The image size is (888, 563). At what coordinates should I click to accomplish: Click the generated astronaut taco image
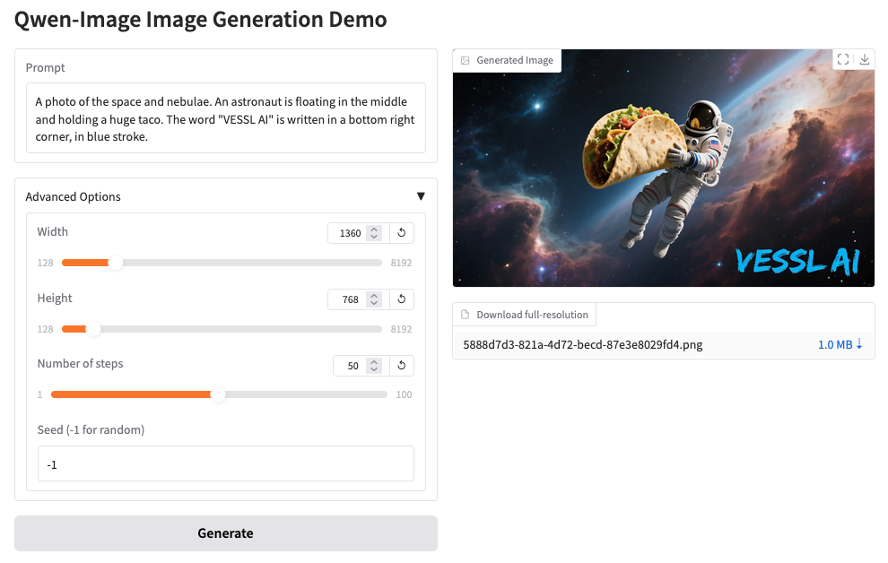point(663,168)
